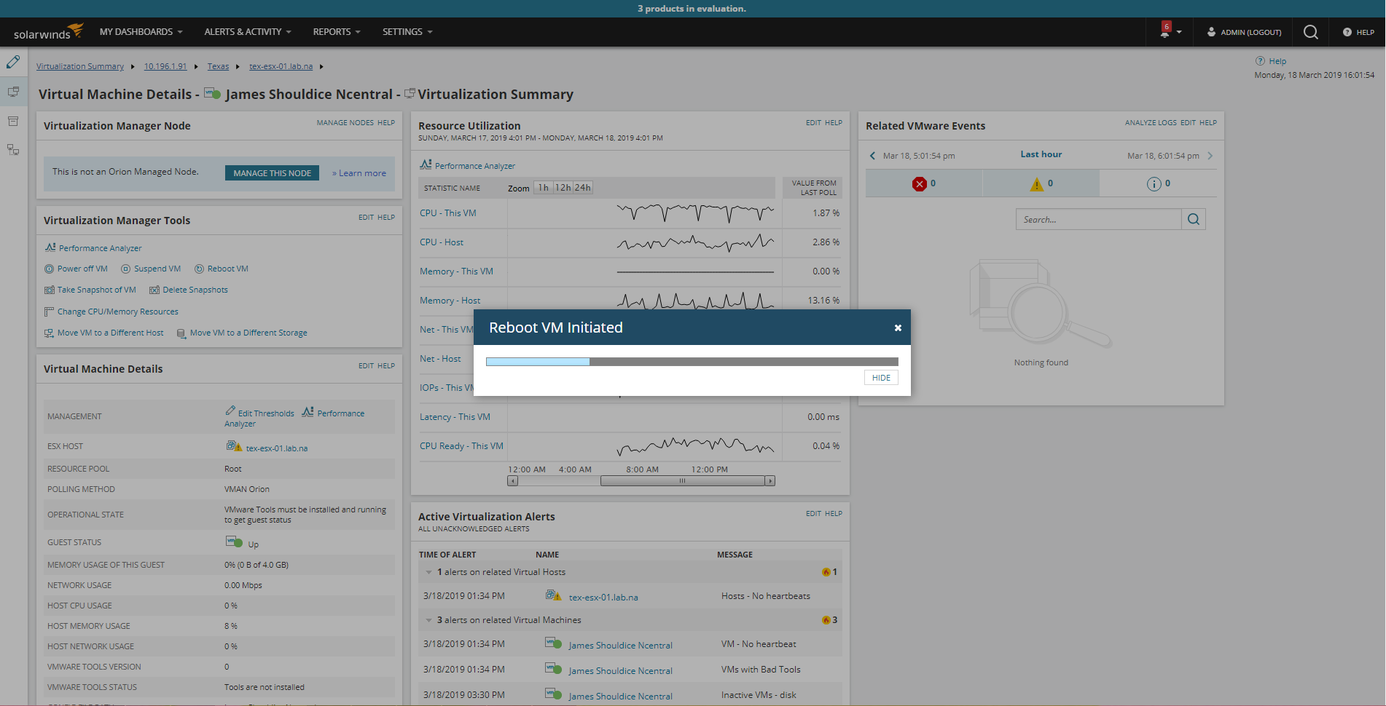Click the Reboot VM progress bar
This screenshot has width=1386, height=706.
click(692, 362)
